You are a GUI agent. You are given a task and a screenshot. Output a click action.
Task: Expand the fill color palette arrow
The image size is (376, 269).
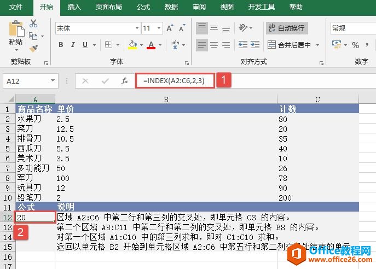coord(141,45)
